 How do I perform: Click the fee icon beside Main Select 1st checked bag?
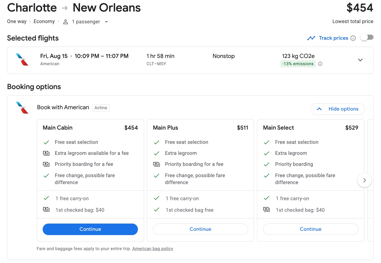click(x=266, y=209)
